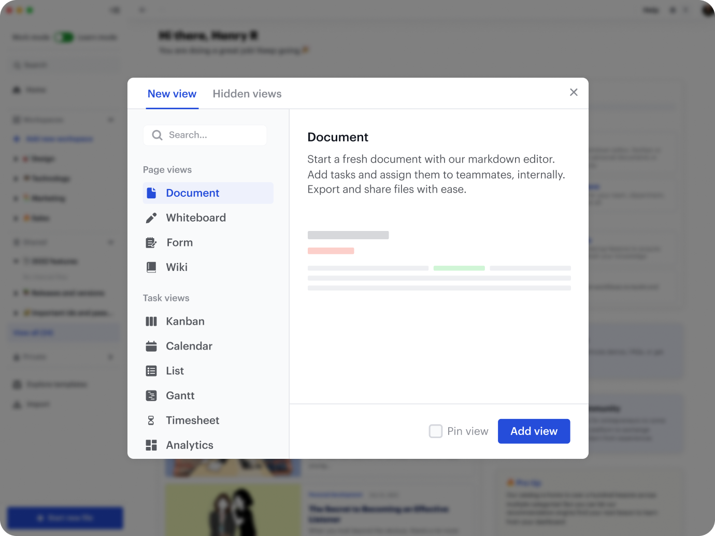Click the red highlight bar in the document preview
Screen dimensions: 715x536
(331, 251)
